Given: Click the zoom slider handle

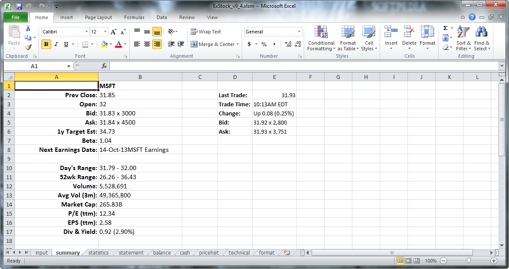Looking at the screenshot, I should [468, 261].
